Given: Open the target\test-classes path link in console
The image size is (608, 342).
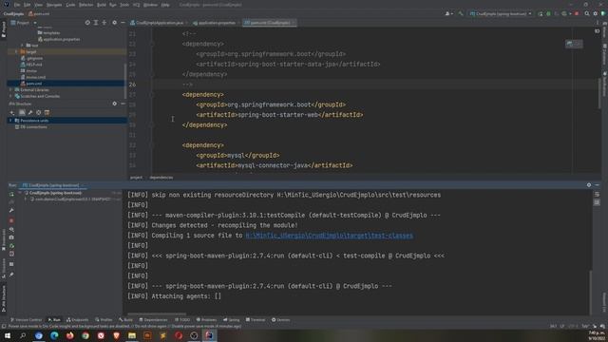Looking at the screenshot, I should click(330, 236).
